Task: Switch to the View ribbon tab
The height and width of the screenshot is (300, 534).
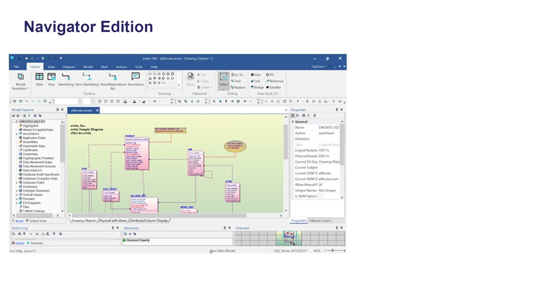Action: pyautogui.click(x=51, y=67)
